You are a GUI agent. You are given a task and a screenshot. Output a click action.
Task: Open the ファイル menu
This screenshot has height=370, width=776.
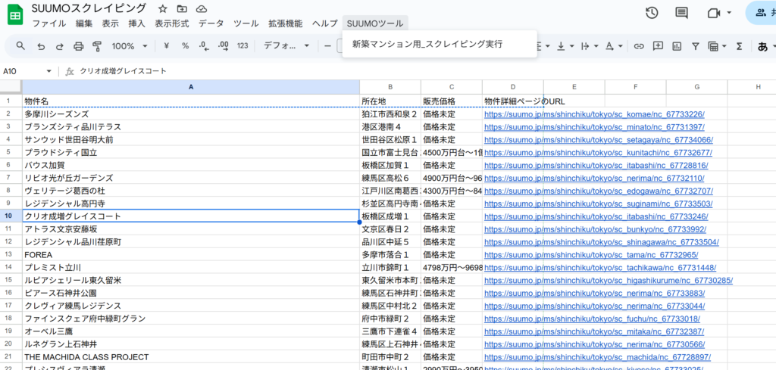[x=49, y=23]
